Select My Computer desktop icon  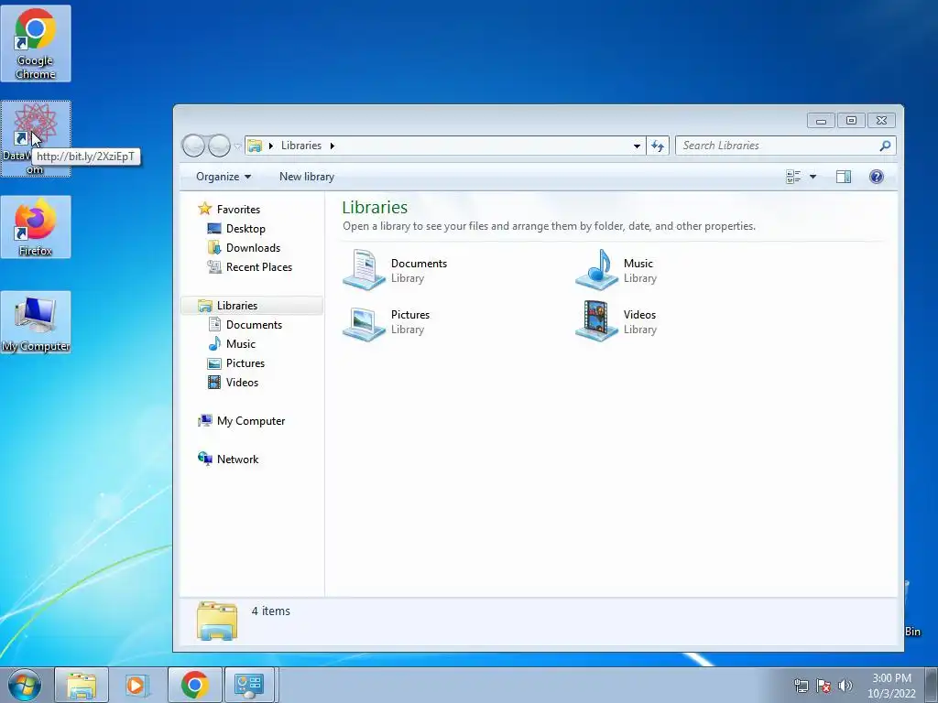(x=36, y=322)
